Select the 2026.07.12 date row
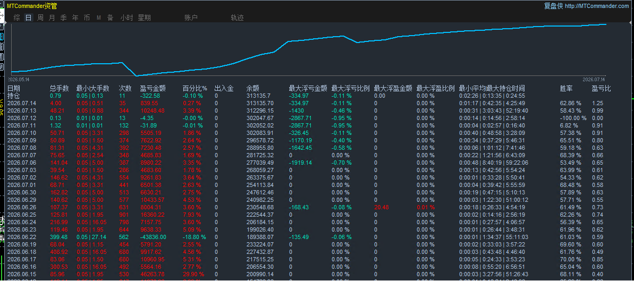Viewport: 634px width, 281px height. point(22,118)
